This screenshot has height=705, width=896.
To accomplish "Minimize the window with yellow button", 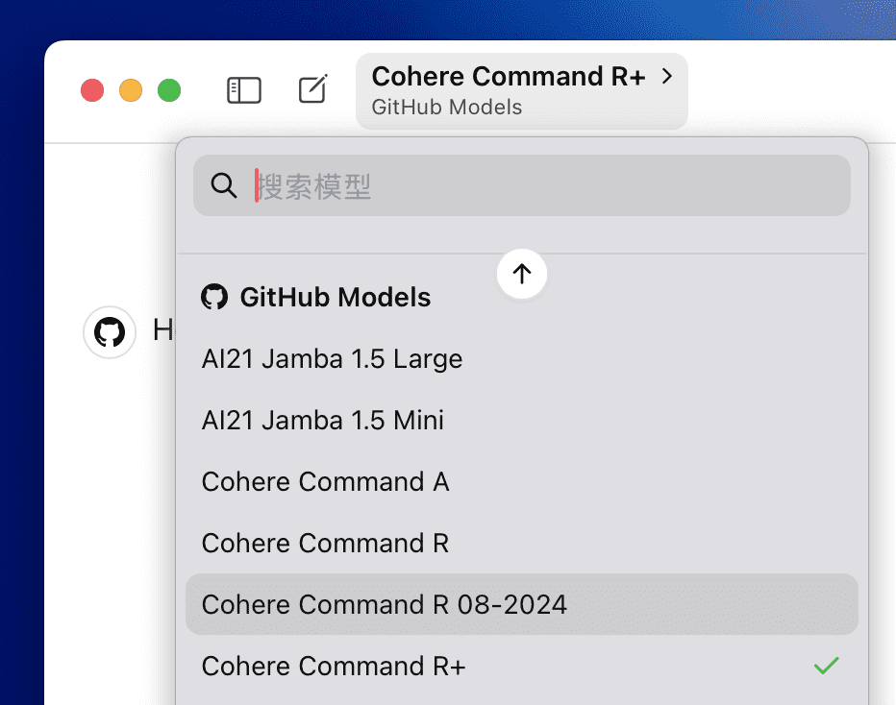I will point(131,90).
